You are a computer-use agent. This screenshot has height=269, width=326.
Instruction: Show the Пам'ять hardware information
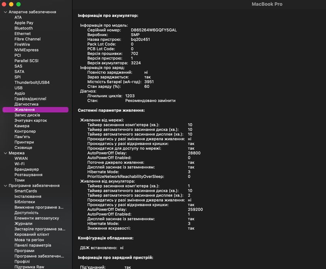[22, 137]
